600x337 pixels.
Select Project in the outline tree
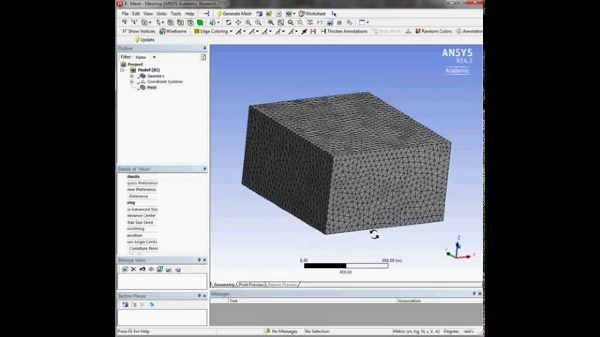135,64
